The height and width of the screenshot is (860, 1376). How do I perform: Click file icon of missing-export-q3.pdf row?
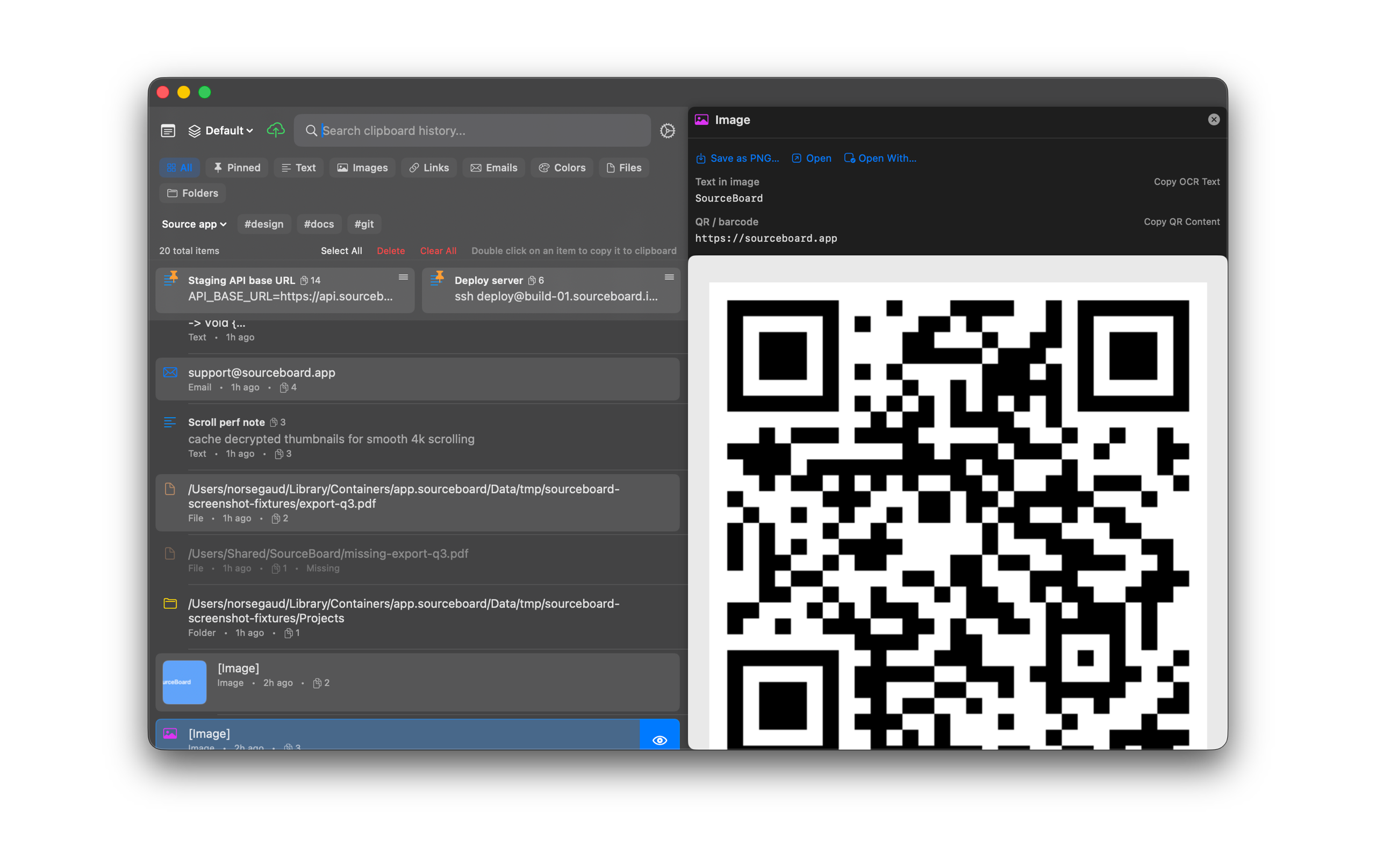(169, 554)
